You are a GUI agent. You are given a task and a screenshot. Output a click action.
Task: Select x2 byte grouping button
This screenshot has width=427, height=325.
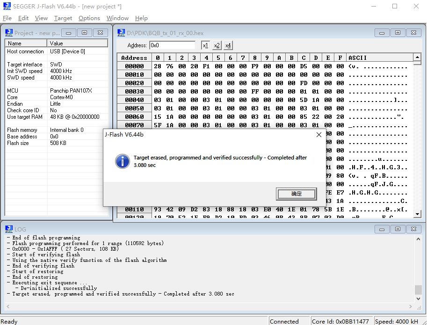(x=217, y=45)
